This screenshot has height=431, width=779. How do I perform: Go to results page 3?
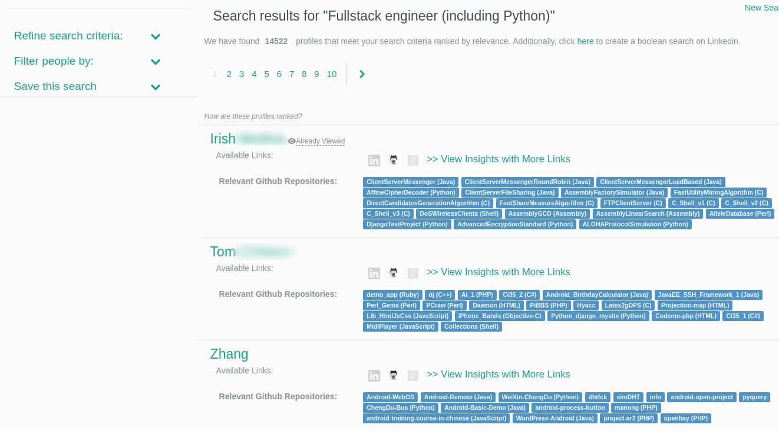click(241, 73)
